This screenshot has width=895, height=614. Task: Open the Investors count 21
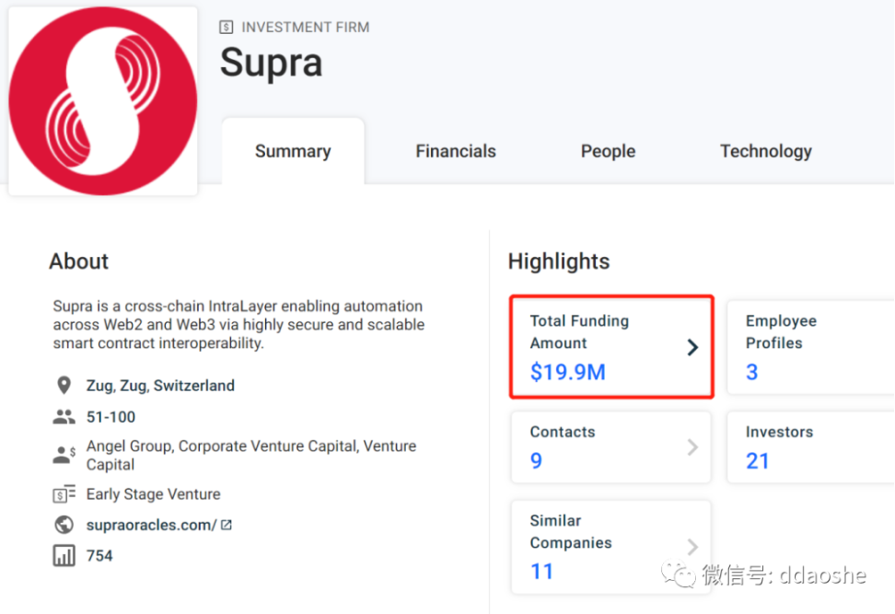[x=757, y=460]
